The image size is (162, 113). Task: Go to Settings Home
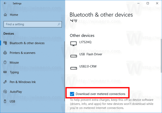point(14,15)
